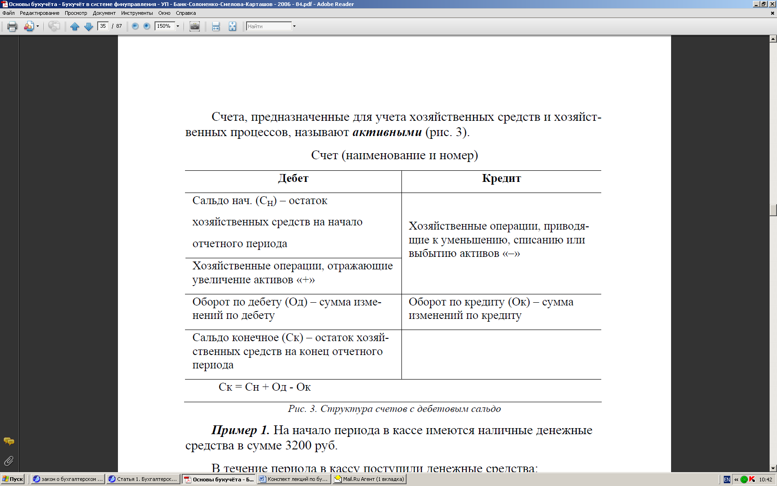Zoom in using the plus icon

147,26
